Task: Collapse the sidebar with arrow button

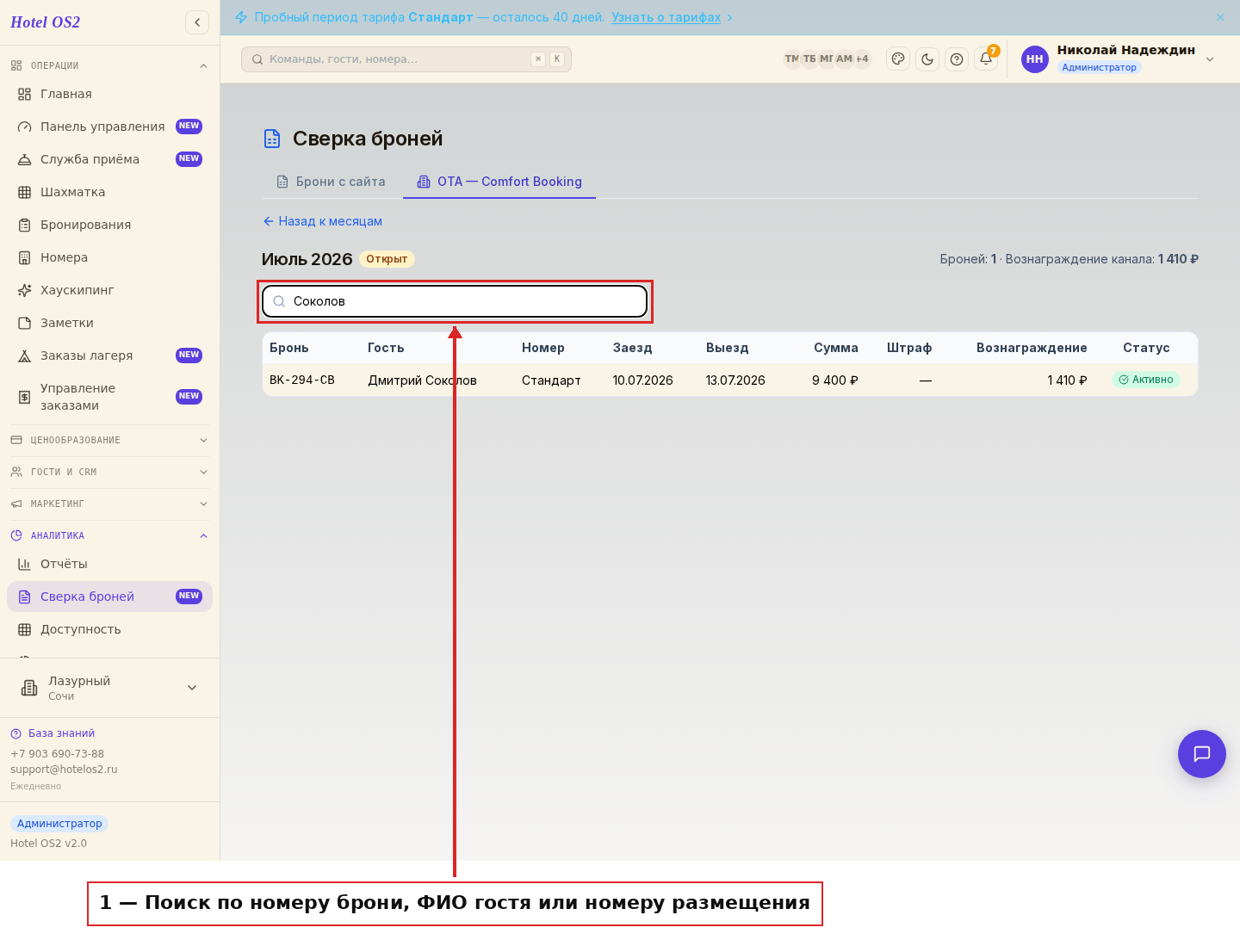Action: click(197, 22)
